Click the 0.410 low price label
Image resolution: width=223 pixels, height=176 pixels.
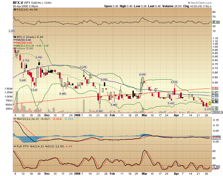click(171, 103)
